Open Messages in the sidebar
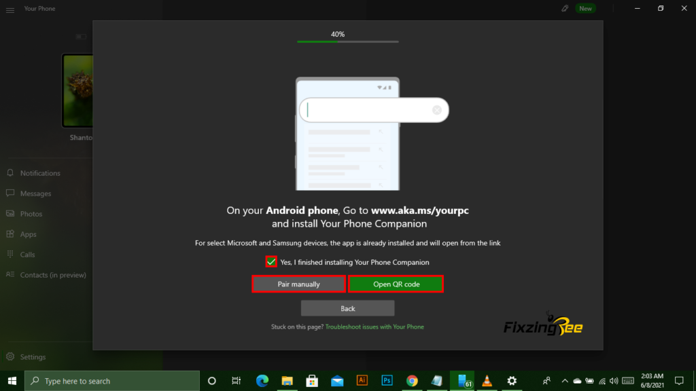The image size is (696, 391). (x=35, y=193)
